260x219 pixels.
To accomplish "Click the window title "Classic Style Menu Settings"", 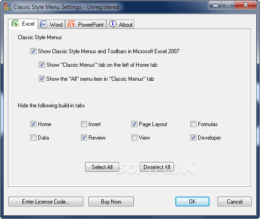I will tap(48, 7).
